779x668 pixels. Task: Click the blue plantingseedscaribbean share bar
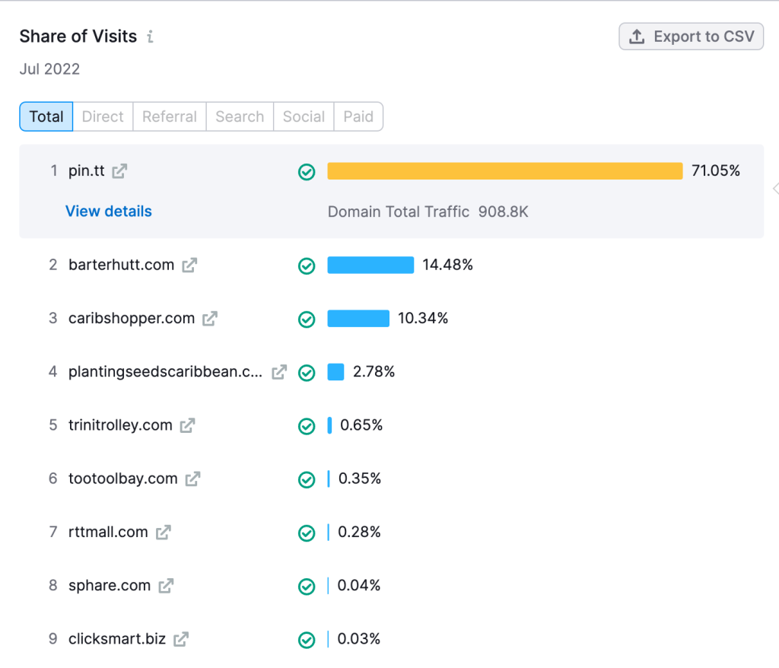click(335, 372)
